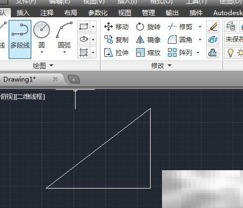Open the layer state dropdown 未保存
The image size is (243, 208).
point(234,39)
